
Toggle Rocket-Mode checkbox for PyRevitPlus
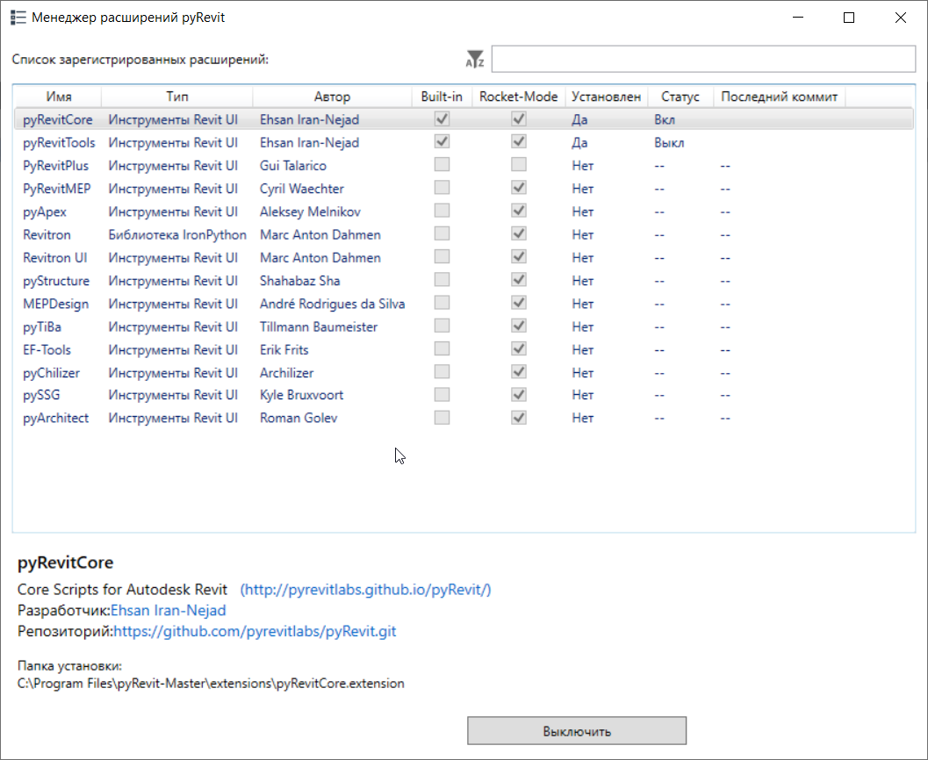point(519,165)
